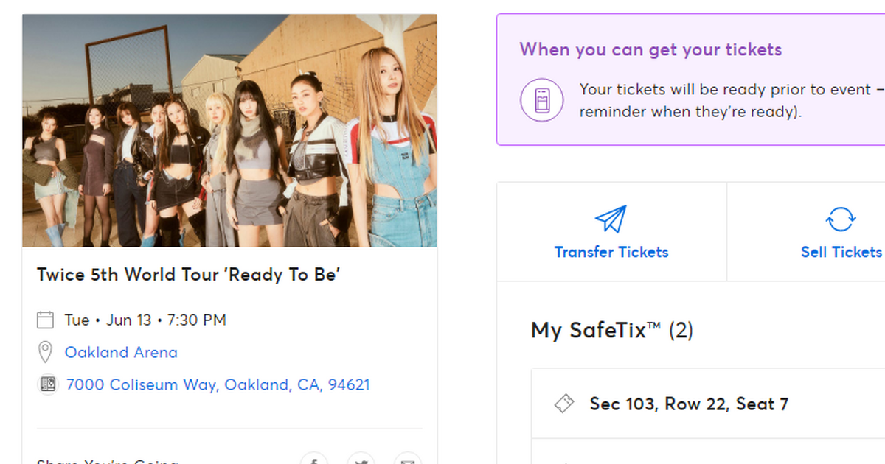Switch to the Sell Tickets tab
The height and width of the screenshot is (464, 885).
[840, 251]
